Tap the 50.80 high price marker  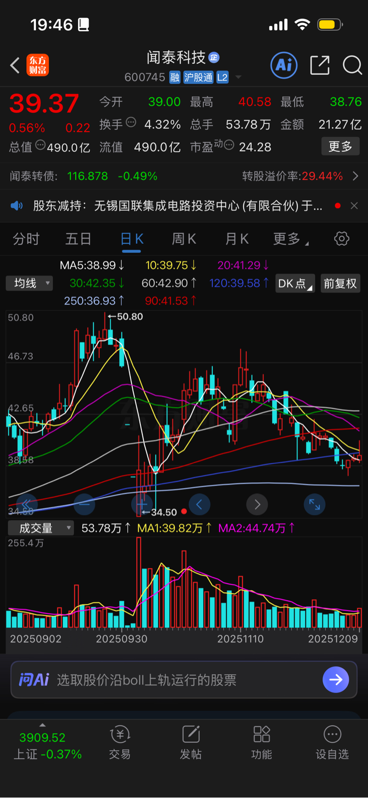pyautogui.click(x=125, y=317)
